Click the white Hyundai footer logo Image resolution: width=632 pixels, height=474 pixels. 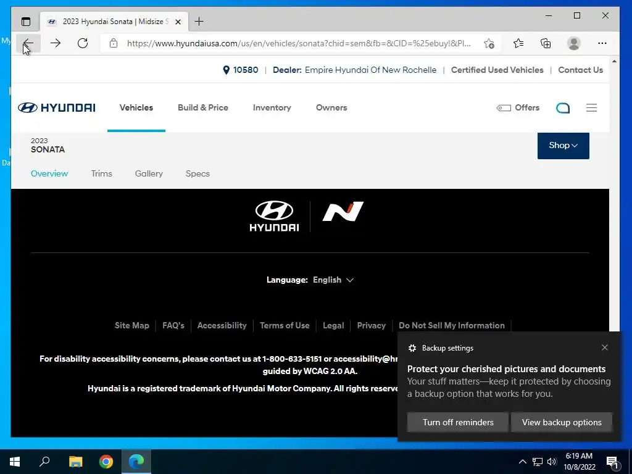pyautogui.click(x=274, y=217)
